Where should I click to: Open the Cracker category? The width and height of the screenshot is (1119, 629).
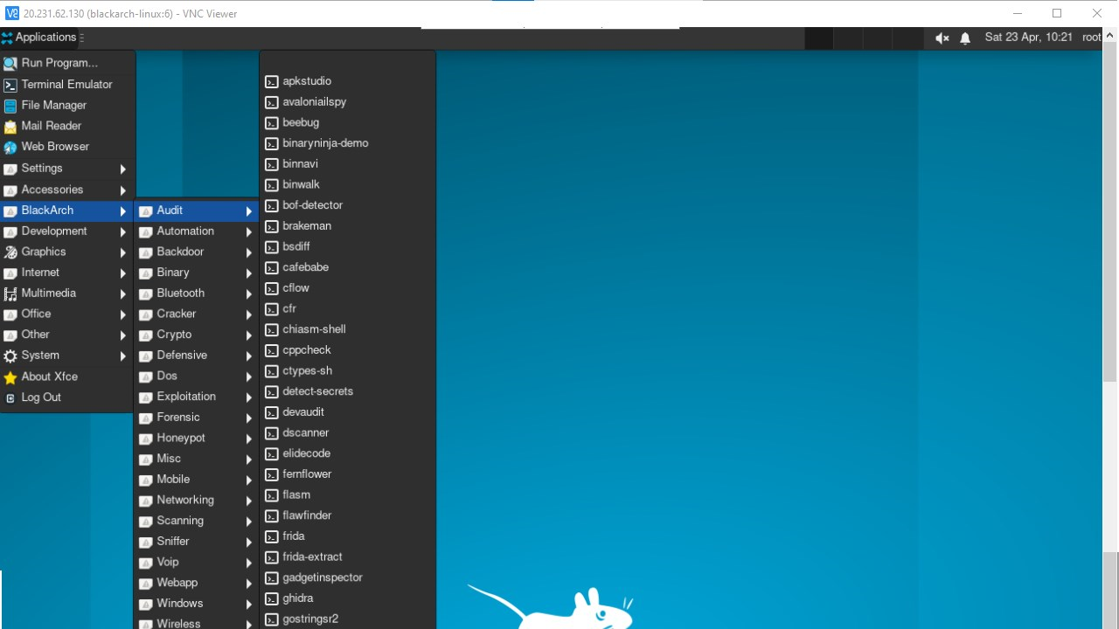pyautogui.click(x=177, y=314)
